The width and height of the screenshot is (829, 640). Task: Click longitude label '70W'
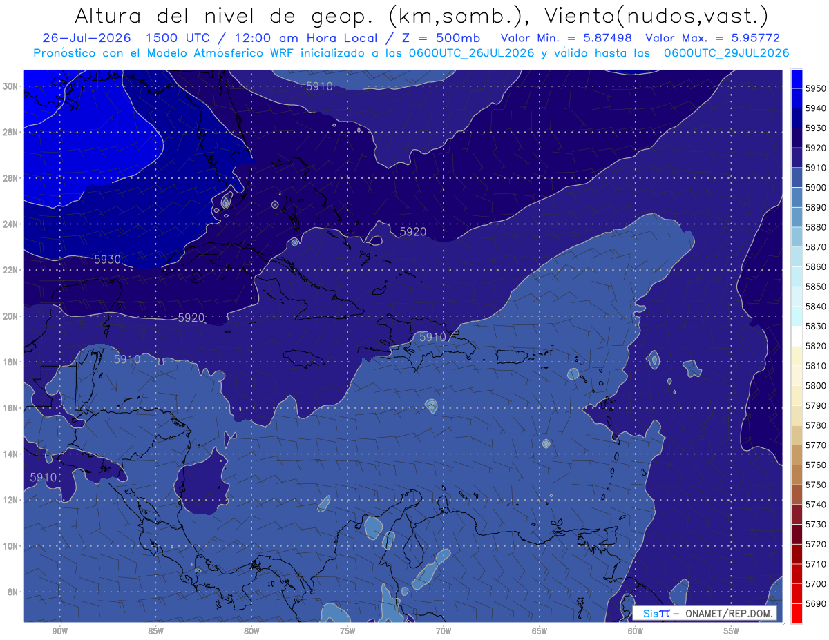pyautogui.click(x=444, y=632)
